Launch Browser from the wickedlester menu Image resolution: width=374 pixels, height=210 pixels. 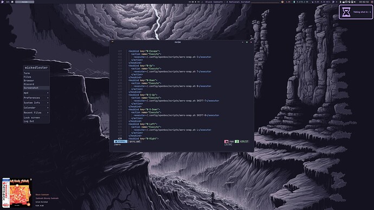tap(36, 81)
